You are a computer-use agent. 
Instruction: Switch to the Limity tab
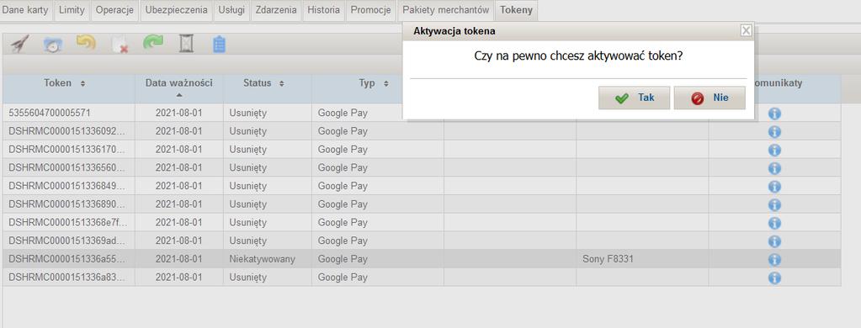72,10
